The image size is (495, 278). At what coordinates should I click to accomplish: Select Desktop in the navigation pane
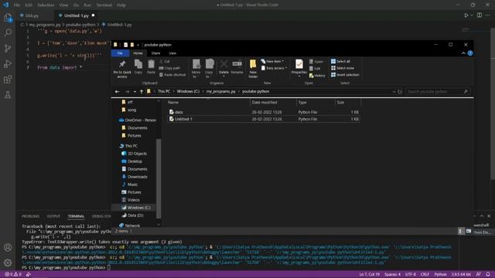coord(135,161)
